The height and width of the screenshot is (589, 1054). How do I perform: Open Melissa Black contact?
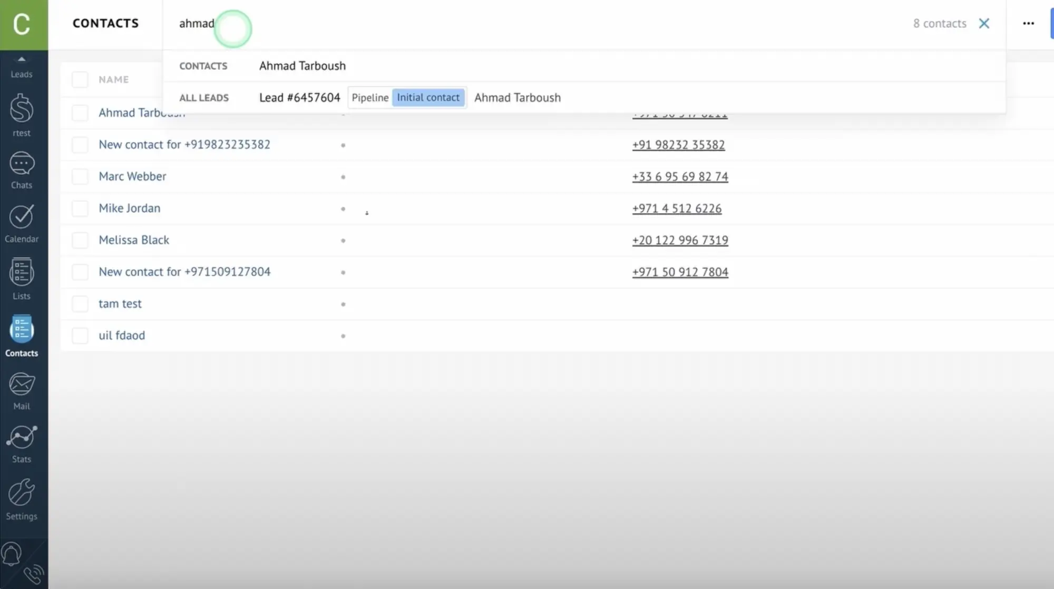point(134,240)
